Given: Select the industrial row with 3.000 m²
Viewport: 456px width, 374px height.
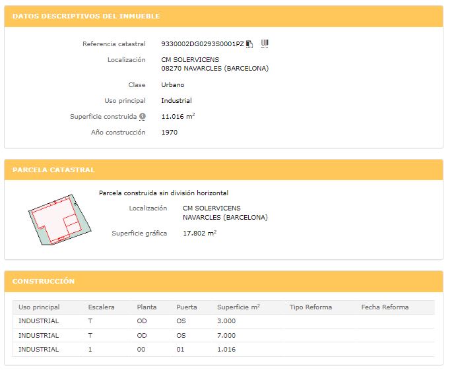Looking at the screenshot, I should 223,321.
